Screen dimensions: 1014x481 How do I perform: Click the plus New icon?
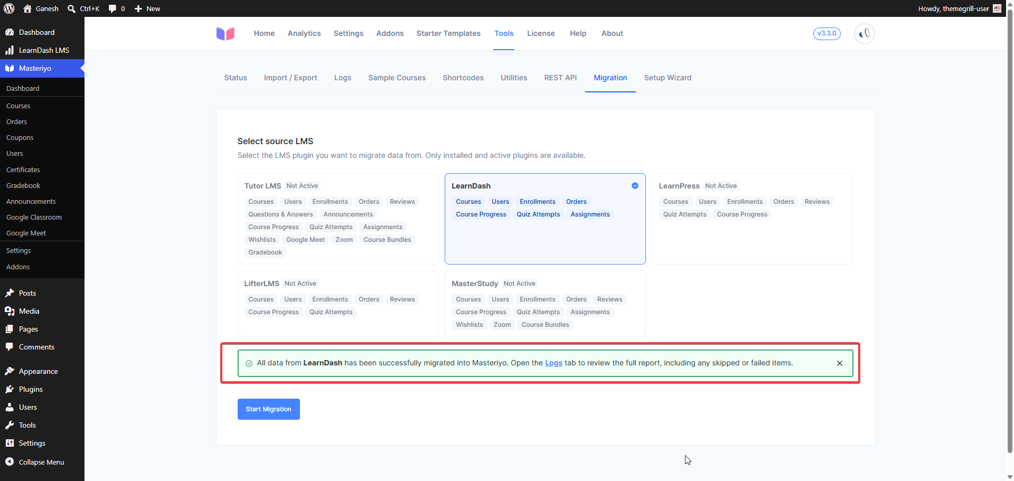pyautogui.click(x=138, y=8)
